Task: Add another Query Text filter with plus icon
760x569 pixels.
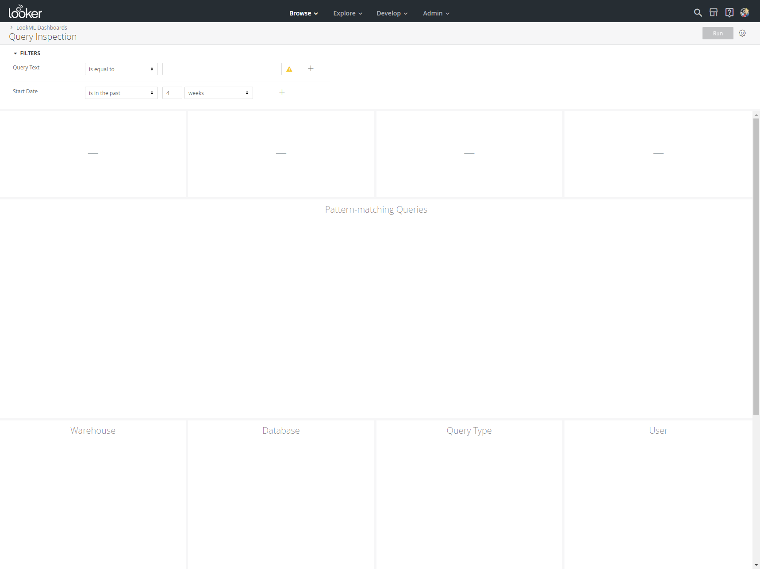Action: point(311,68)
